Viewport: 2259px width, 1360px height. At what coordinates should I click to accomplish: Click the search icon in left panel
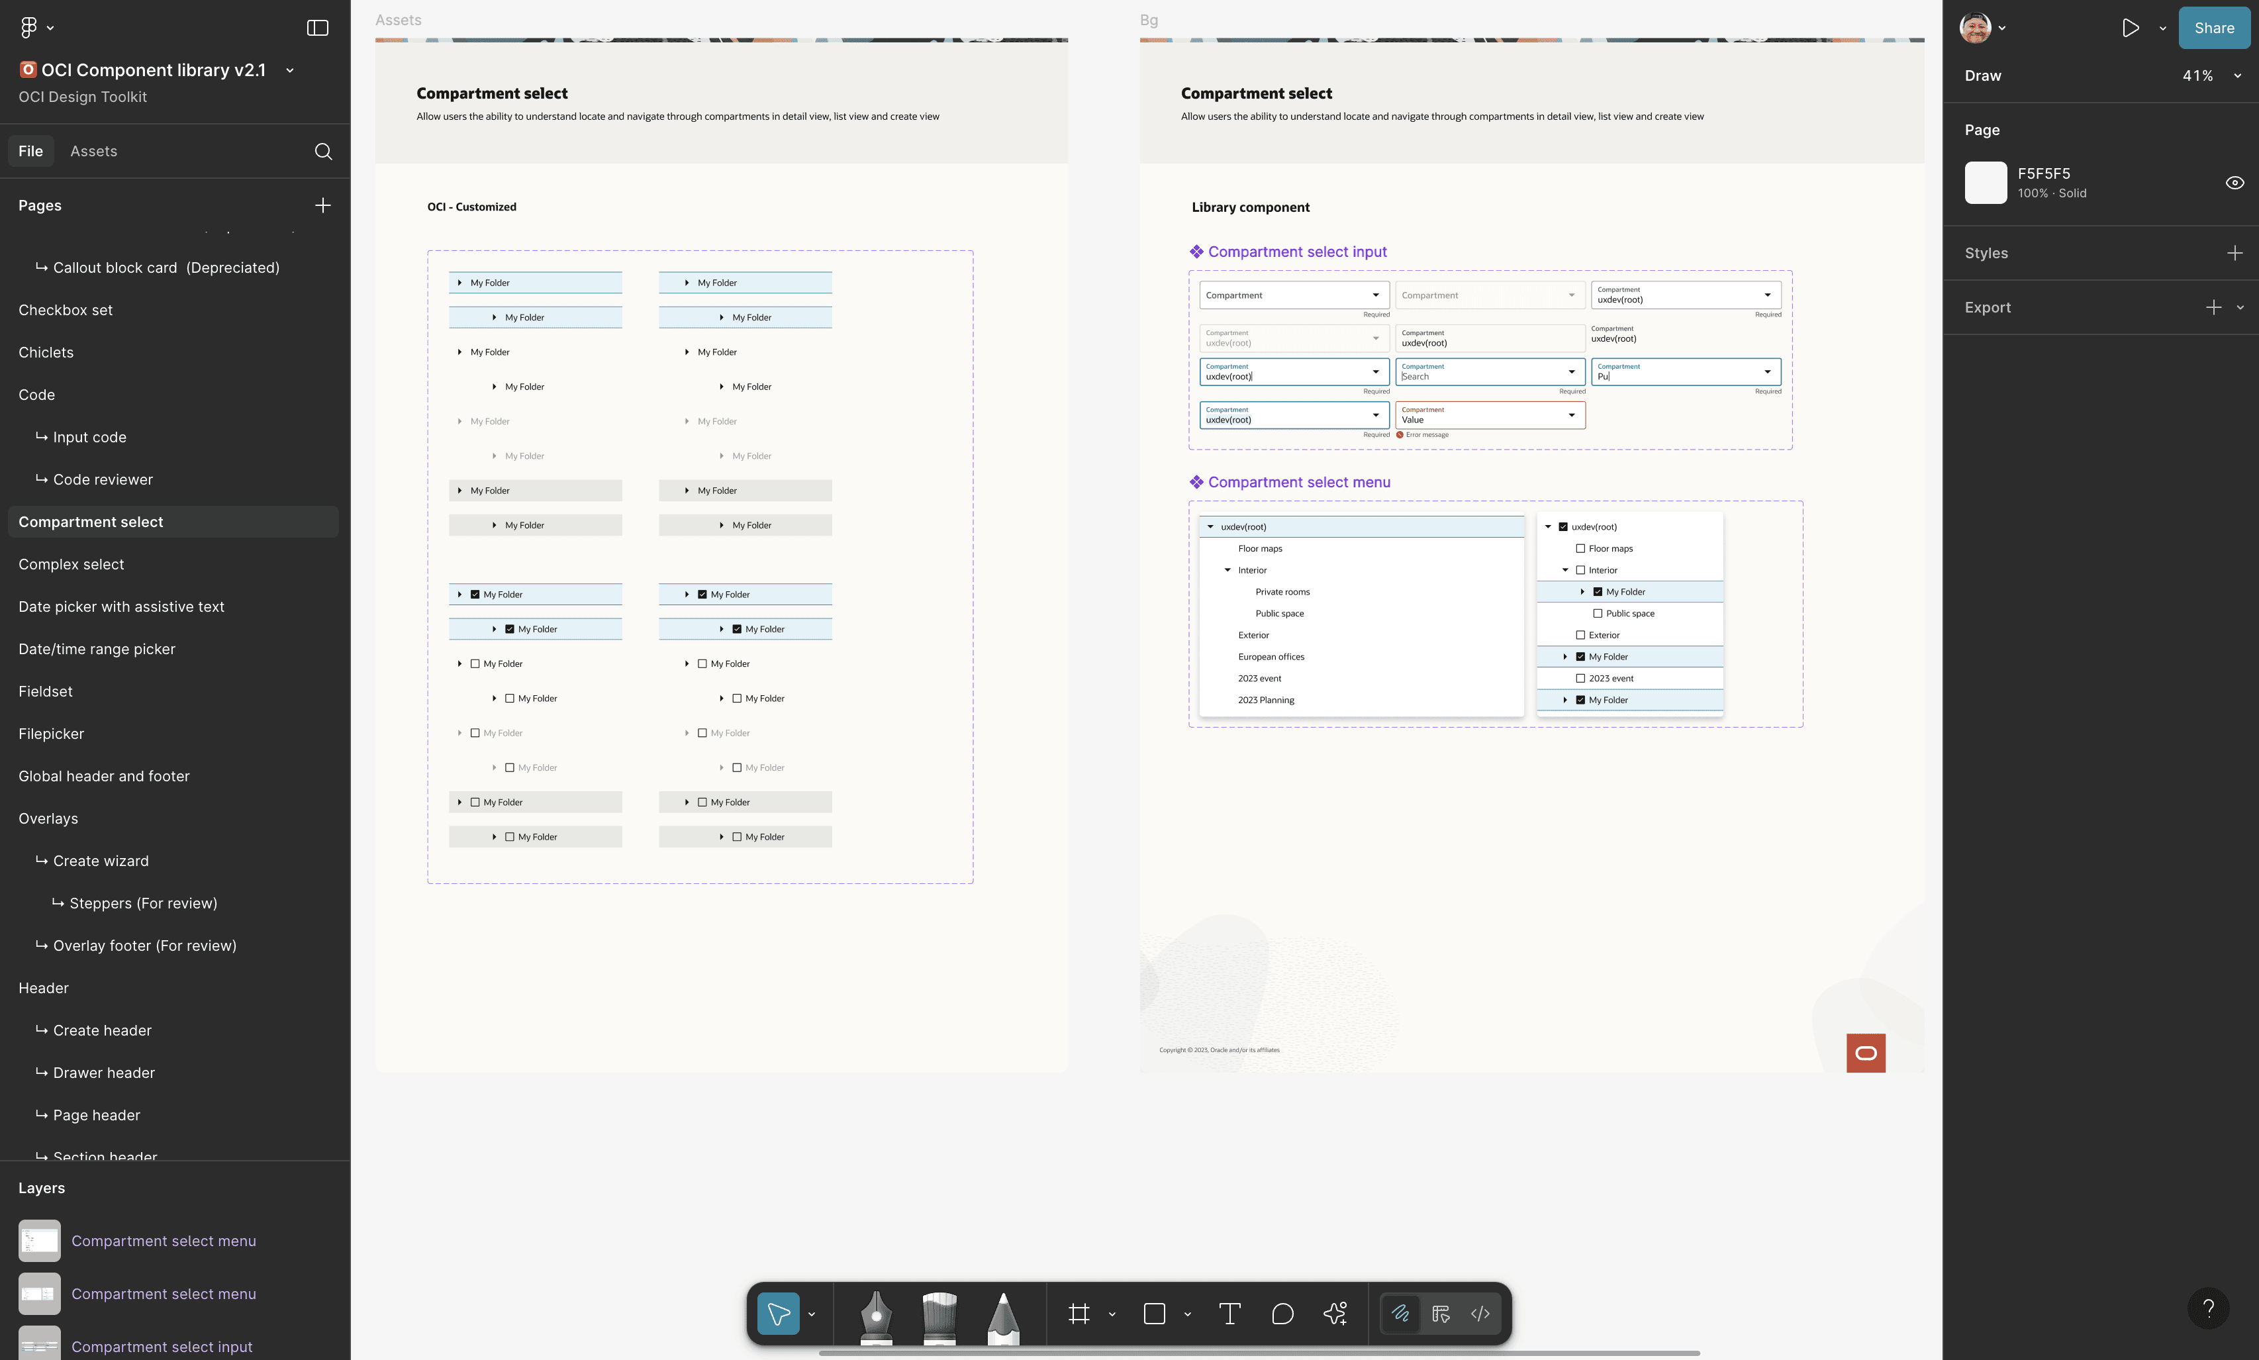324,151
